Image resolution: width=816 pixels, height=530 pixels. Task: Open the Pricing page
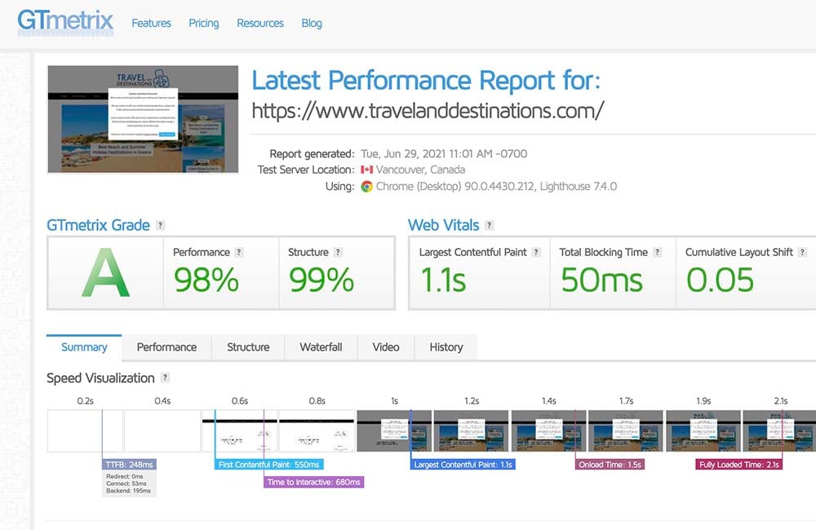click(x=203, y=23)
